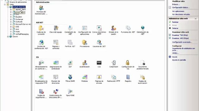Open Documento predeterminado icon
This screenshot has width=199, height=111.
[142, 63]
